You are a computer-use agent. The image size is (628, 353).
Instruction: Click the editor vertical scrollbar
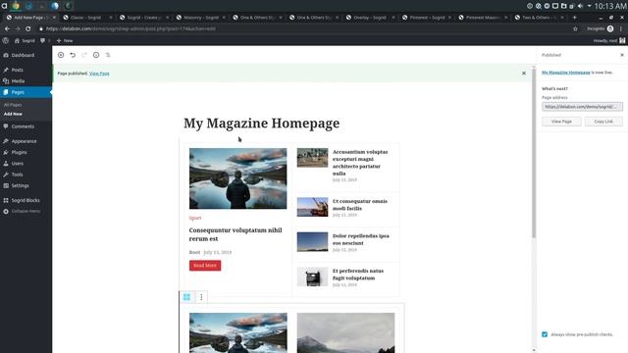[x=534, y=153]
